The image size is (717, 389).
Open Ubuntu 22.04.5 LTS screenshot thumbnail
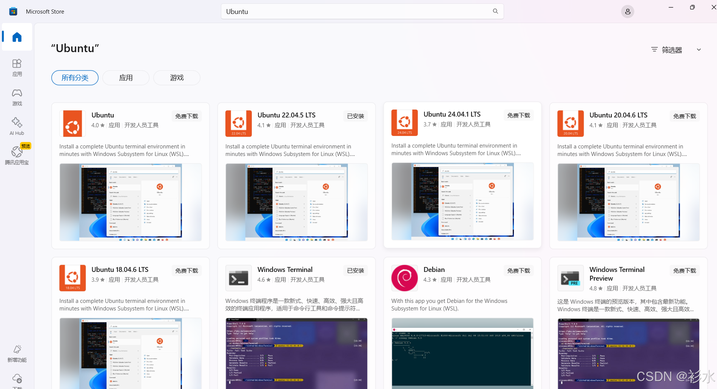click(x=296, y=202)
